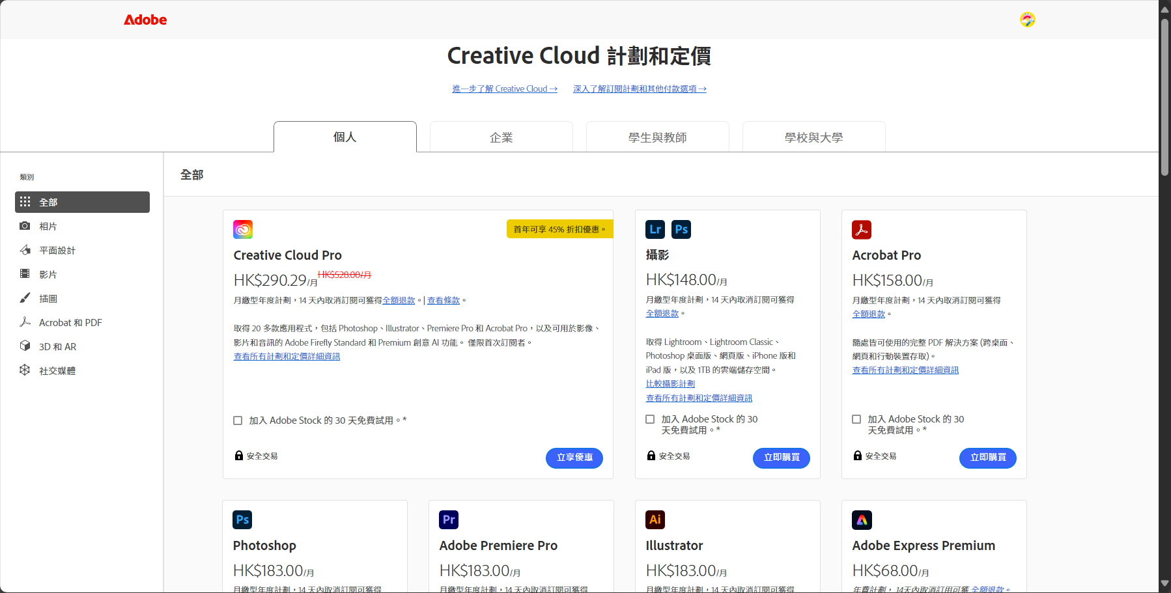Open plan details link on Creative Cloud Pro
The height and width of the screenshot is (593, 1171).
tap(287, 357)
